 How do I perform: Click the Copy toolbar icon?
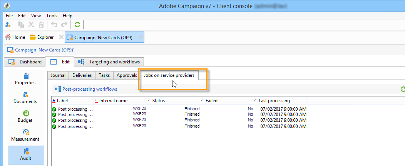point(22,25)
